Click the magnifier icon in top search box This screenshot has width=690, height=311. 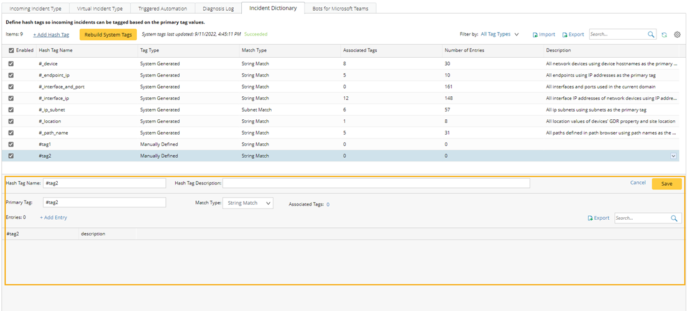tap(651, 35)
